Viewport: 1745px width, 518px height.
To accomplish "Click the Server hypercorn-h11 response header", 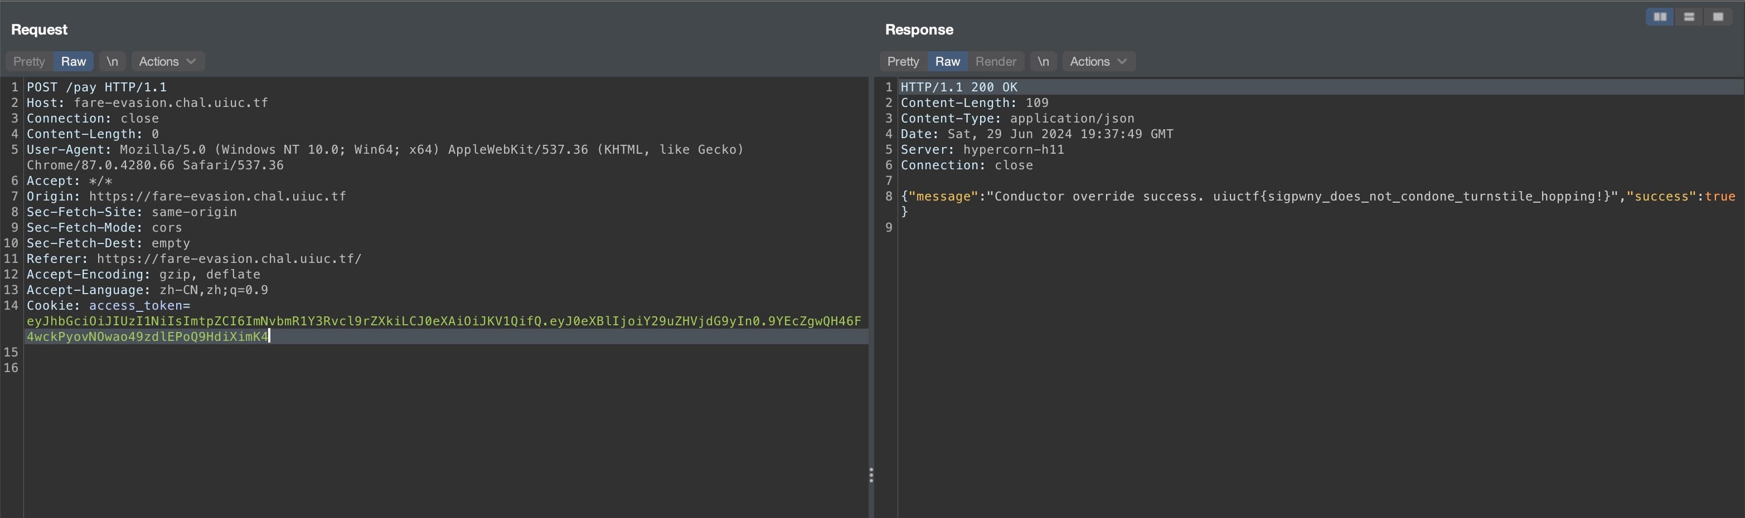I will 982,150.
